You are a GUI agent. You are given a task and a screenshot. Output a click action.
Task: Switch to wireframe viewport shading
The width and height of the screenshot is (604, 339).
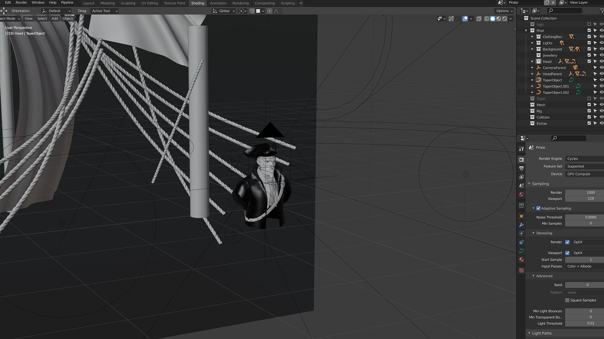pos(486,19)
